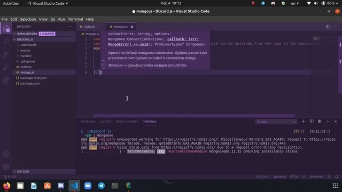This screenshot has height=192, width=342.
Task: Click Activities in the top bar
Action: tap(11, 3)
